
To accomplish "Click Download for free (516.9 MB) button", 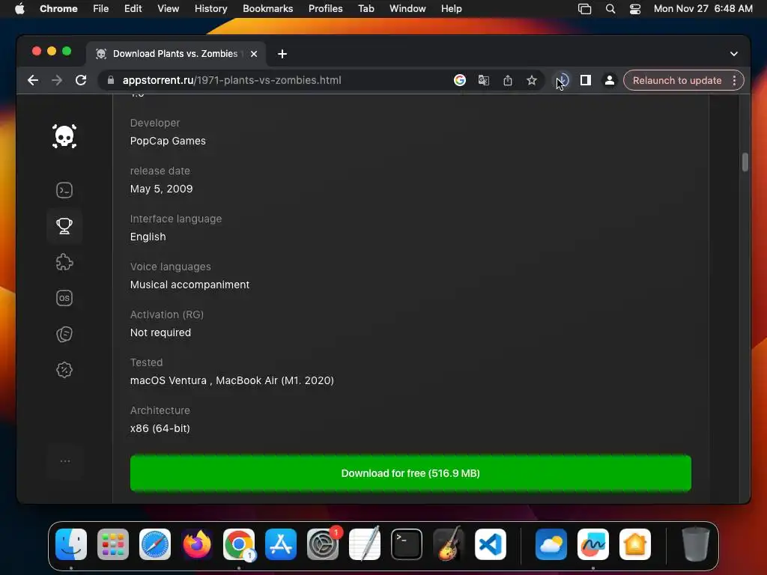I will pos(410,473).
